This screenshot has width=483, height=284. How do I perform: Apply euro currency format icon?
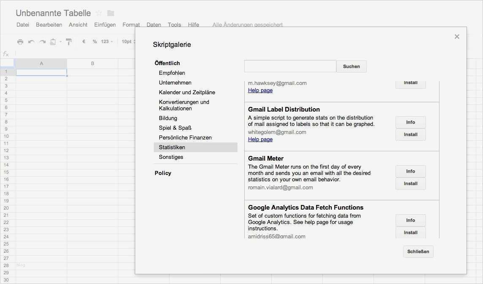click(x=84, y=41)
